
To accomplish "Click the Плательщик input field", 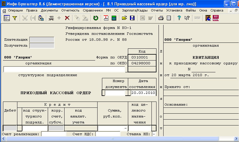I will [42, 40].
